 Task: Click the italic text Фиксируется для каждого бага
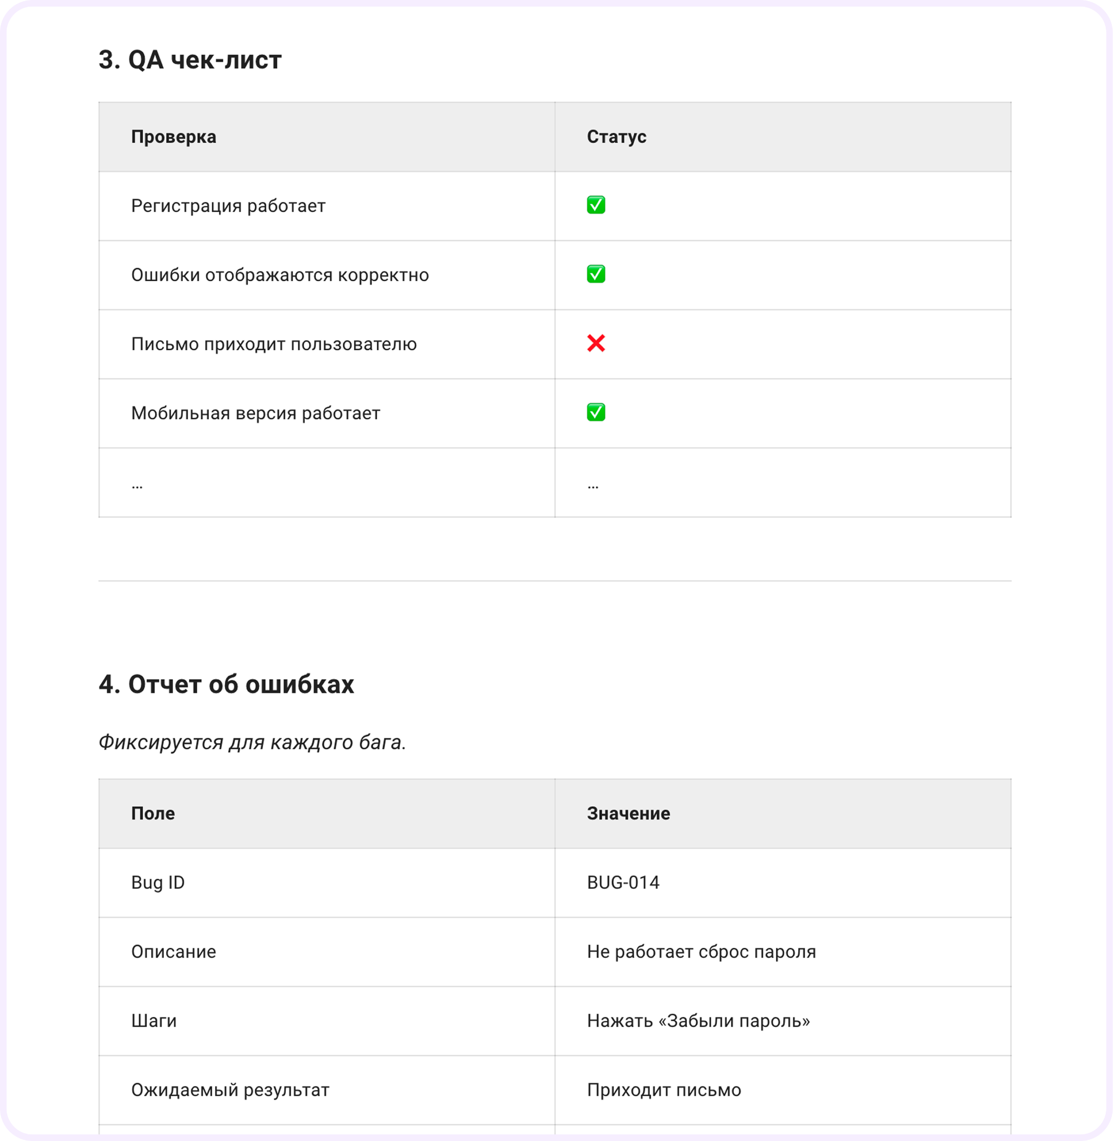point(252,742)
